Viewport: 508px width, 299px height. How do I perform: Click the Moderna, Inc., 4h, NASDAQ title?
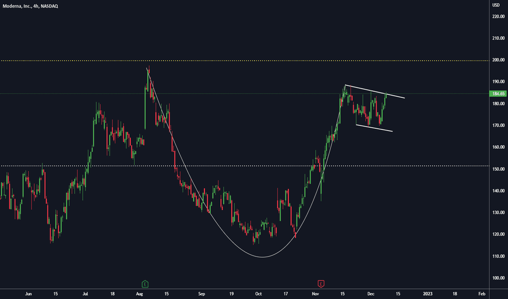click(30, 6)
